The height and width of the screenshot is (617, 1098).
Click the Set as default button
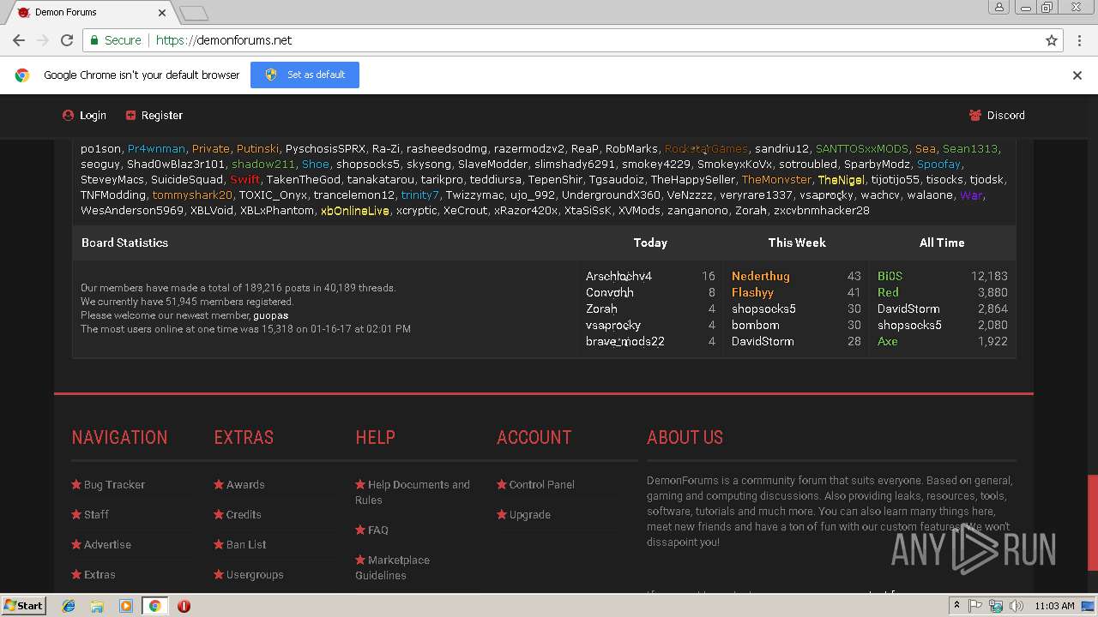305,75
